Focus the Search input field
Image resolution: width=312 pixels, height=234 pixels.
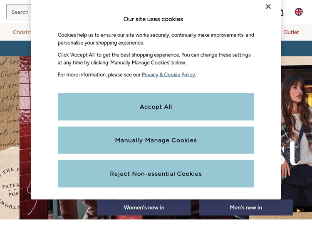point(19,12)
